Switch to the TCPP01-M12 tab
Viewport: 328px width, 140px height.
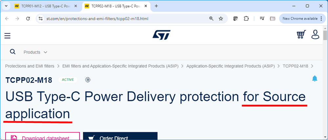[46, 6]
